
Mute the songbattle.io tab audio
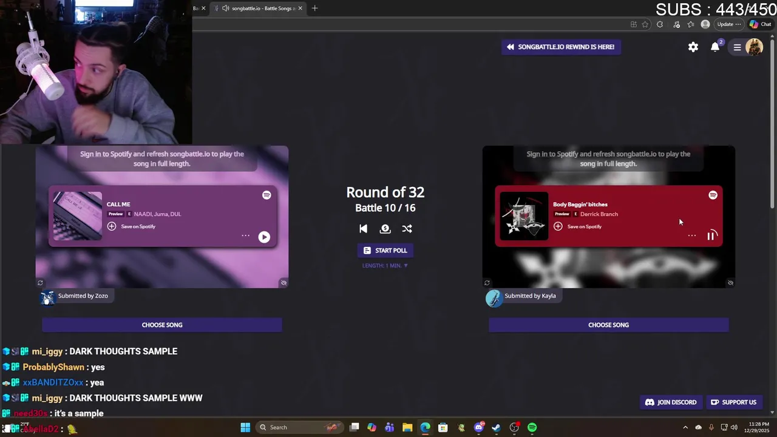226,8
